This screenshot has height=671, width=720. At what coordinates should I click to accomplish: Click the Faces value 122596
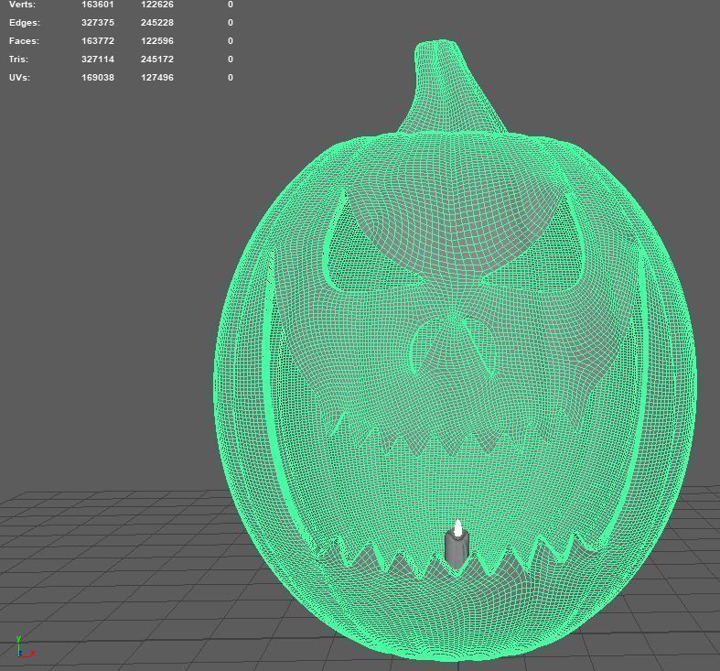point(157,41)
